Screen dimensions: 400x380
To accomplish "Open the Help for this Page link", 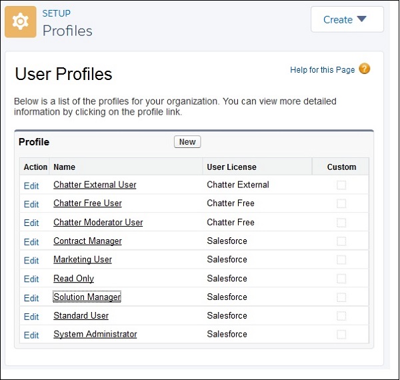I will (x=323, y=70).
